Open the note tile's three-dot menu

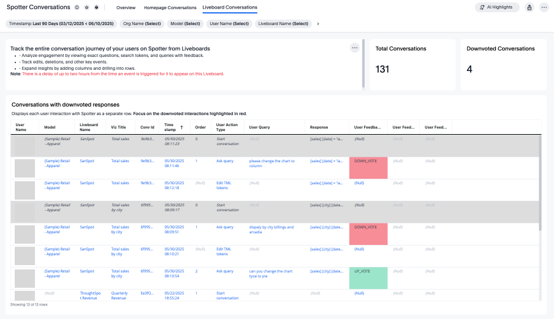[354, 48]
